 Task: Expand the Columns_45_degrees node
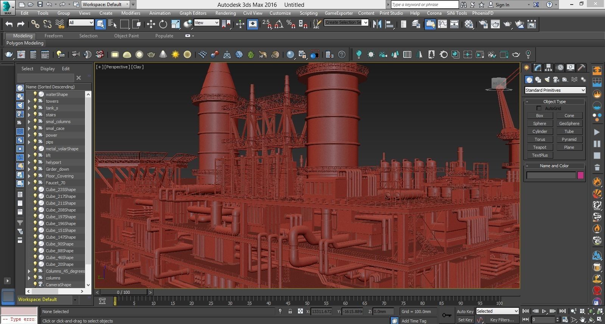[x=29, y=271]
